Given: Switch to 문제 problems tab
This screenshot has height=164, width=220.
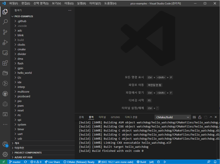Looking at the screenshot, I should (x=81, y=117).
